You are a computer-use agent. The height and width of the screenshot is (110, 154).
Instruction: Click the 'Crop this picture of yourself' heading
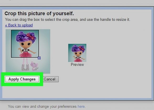click(x=39, y=14)
